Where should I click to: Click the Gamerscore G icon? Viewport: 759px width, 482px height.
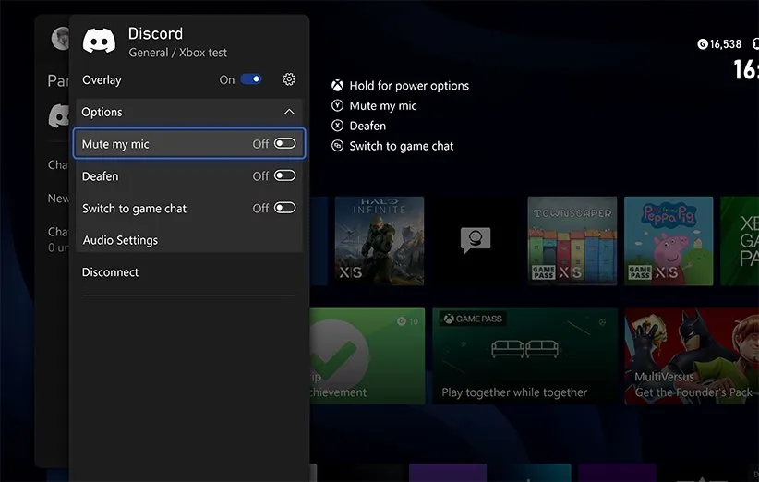pyautogui.click(x=703, y=44)
